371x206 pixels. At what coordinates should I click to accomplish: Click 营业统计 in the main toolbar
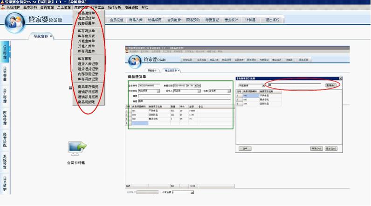coord(231,20)
